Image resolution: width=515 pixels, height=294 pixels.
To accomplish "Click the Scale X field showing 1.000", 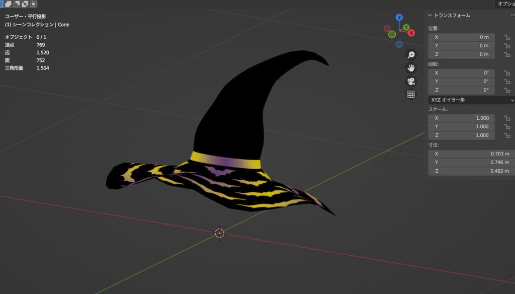I will (461, 118).
